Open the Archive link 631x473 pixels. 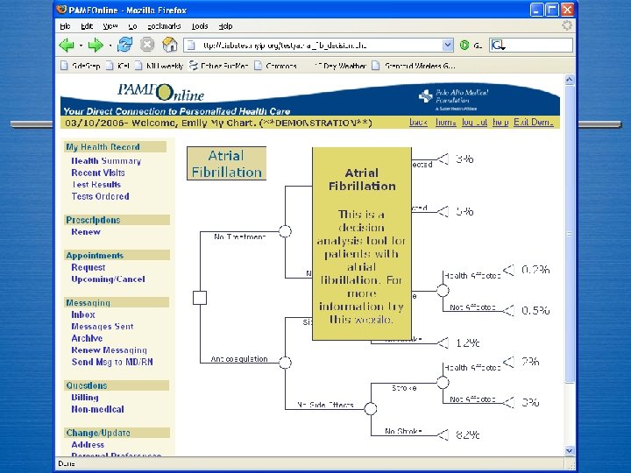(x=87, y=338)
